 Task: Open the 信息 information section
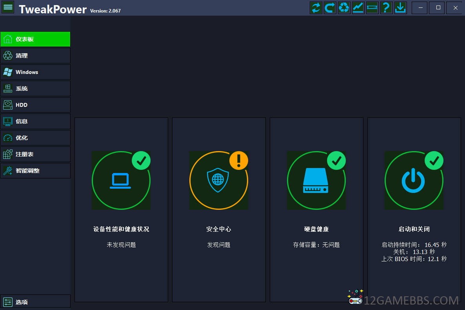(35, 121)
